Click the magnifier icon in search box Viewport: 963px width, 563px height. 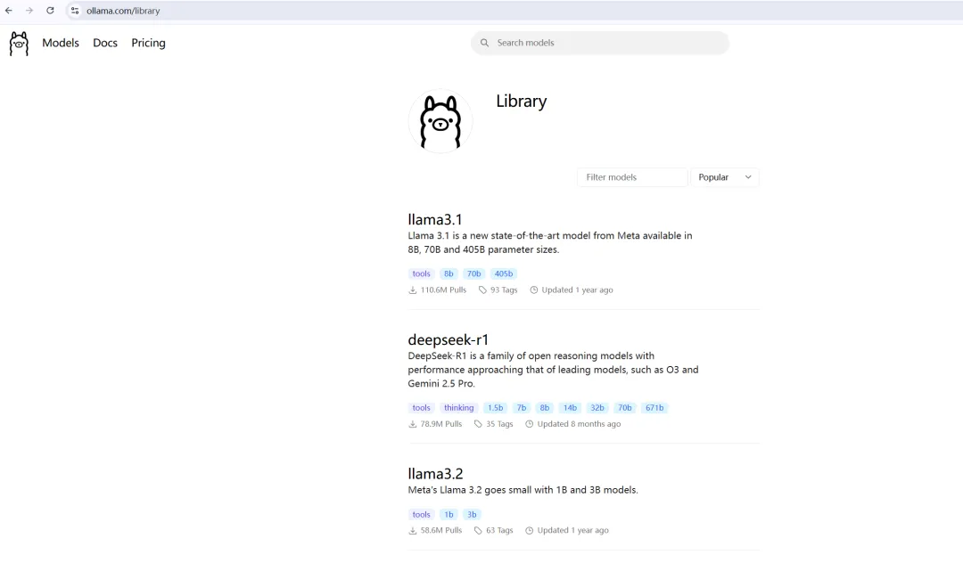pos(484,43)
